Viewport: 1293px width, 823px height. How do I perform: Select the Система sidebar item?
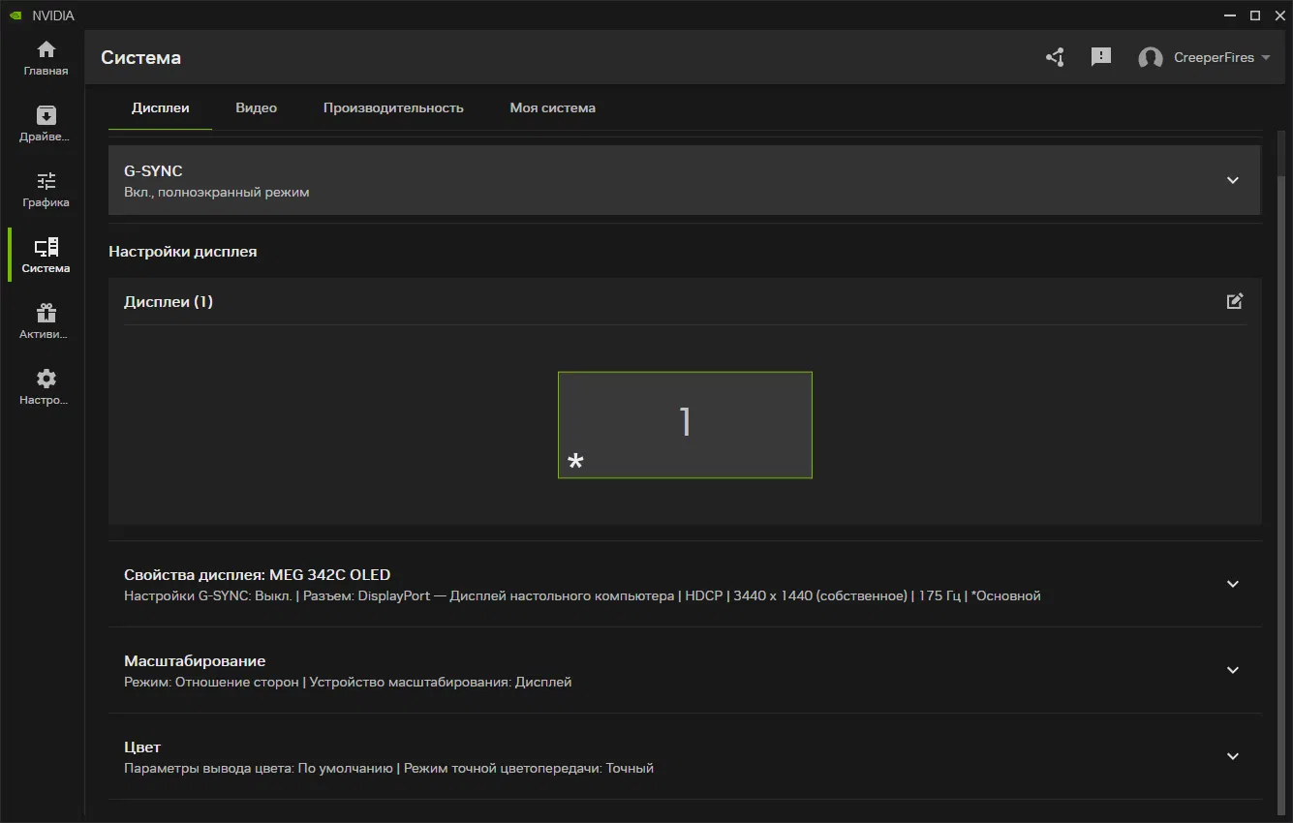46,256
